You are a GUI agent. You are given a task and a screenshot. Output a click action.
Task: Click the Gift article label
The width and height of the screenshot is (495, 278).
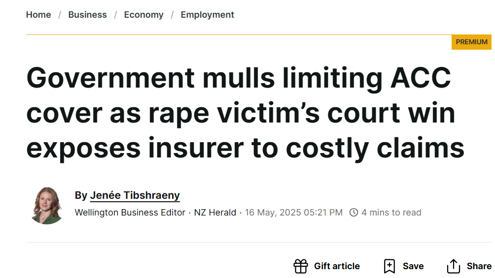click(337, 266)
